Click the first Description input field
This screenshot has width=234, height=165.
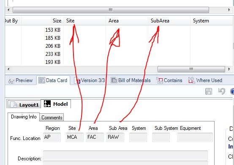(x=125, y=155)
